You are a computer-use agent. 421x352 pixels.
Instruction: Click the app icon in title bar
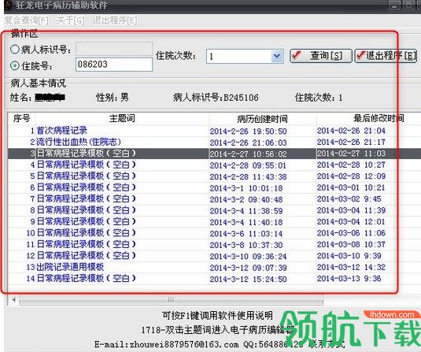click(x=9, y=5)
